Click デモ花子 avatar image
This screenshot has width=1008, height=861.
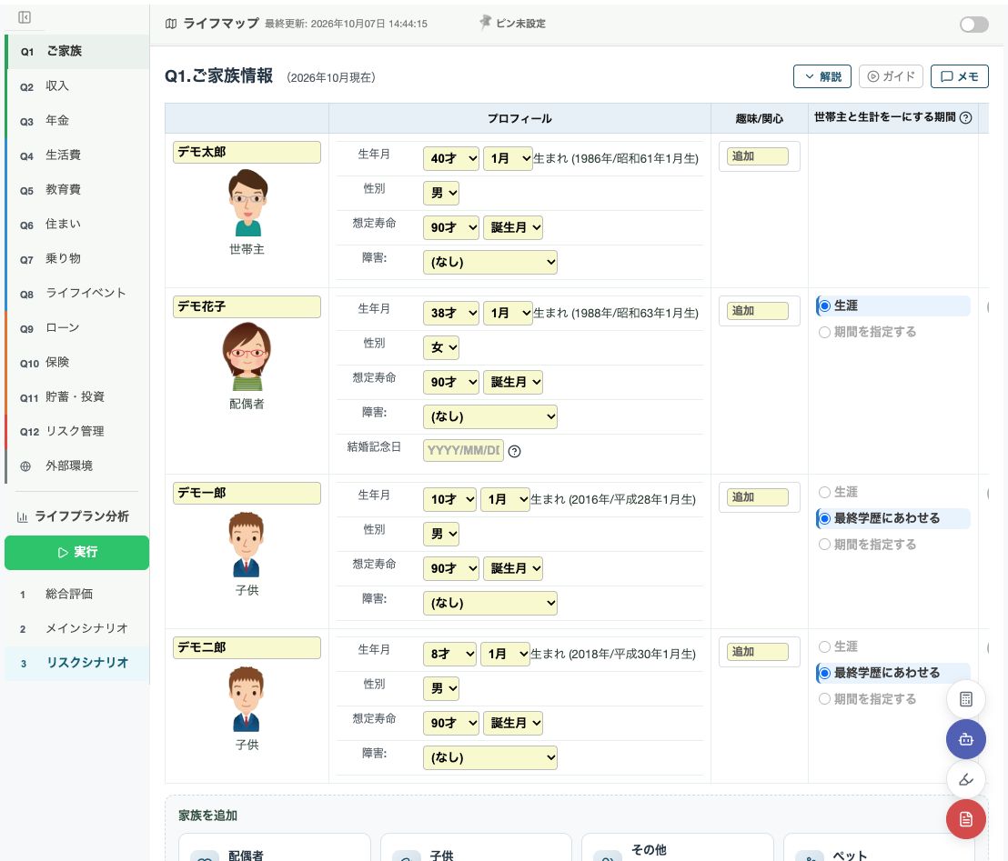point(247,356)
